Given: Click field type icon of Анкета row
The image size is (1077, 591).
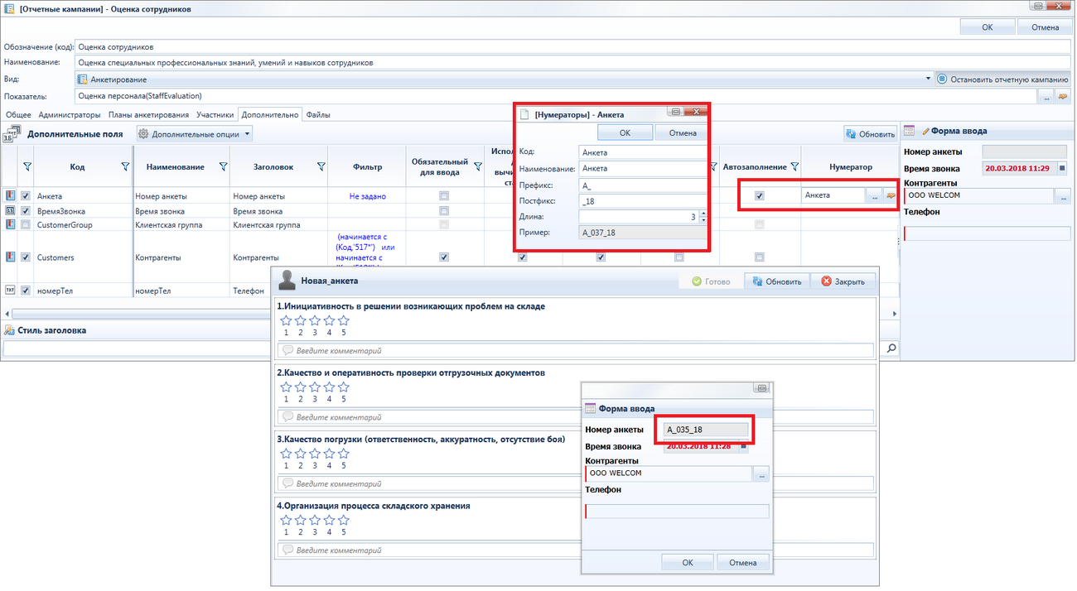Looking at the screenshot, I should (10, 196).
